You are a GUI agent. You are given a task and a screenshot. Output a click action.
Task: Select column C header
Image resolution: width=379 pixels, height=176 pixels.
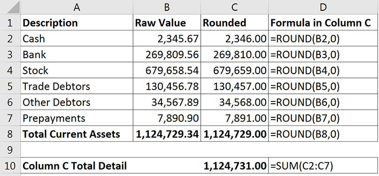coord(235,7)
